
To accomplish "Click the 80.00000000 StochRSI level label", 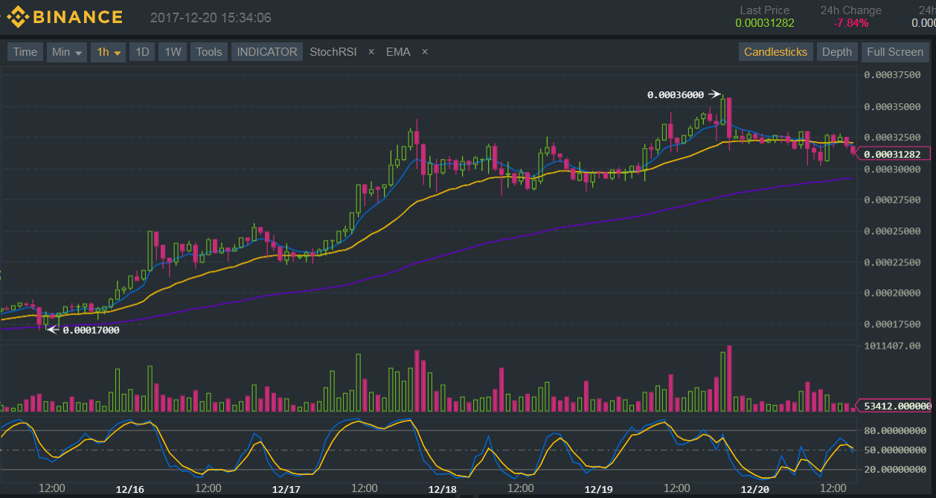I will tap(896, 430).
